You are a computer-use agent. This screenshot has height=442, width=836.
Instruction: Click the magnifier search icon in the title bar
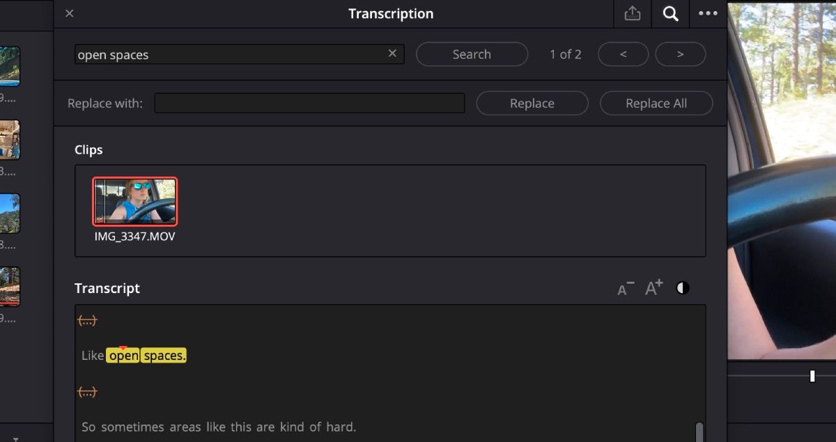coord(669,13)
